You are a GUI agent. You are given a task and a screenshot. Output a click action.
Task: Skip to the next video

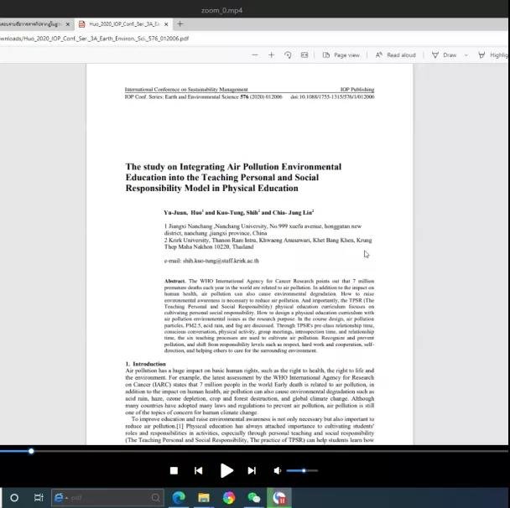click(252, 470)
